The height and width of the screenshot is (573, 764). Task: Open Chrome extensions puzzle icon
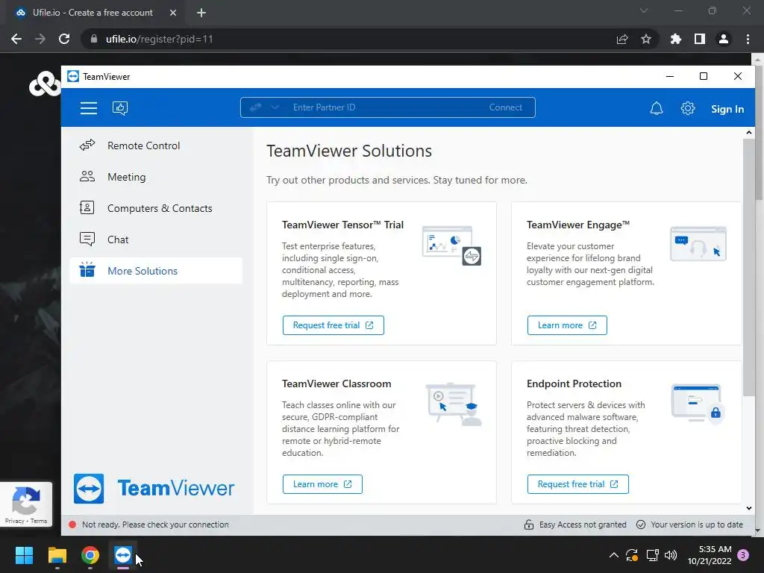click(676, 39)
